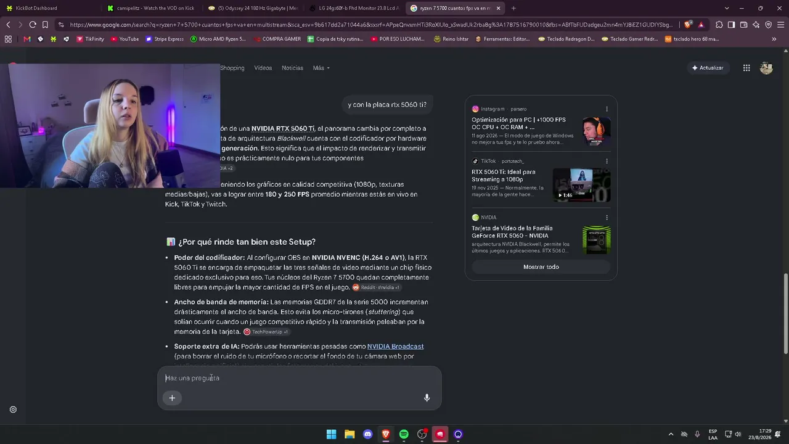Open the settings gear at page bottom-left
Screen dimensions: 789x444
[x=13, y=409]
